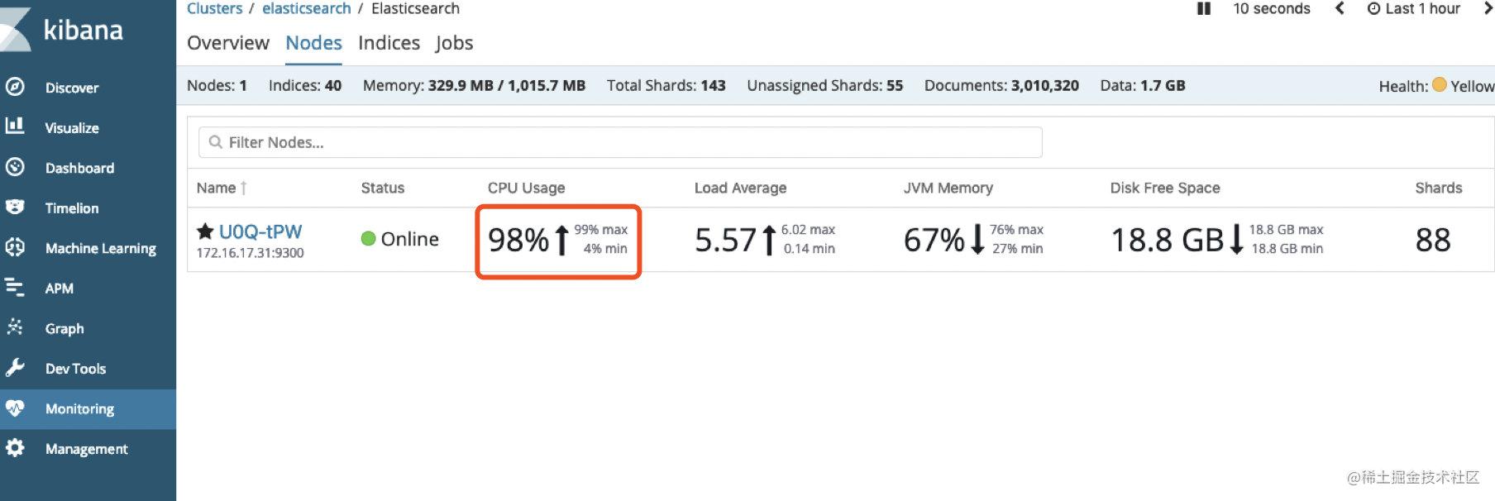This screenshot has height=501, width=1495.
Task: Click the 18.8 GB disk free value
Action: point(1168,241)
